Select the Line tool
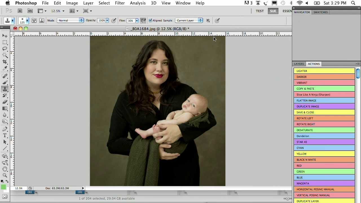This screenshot has width=361, height=203. (x=5, y=149)
